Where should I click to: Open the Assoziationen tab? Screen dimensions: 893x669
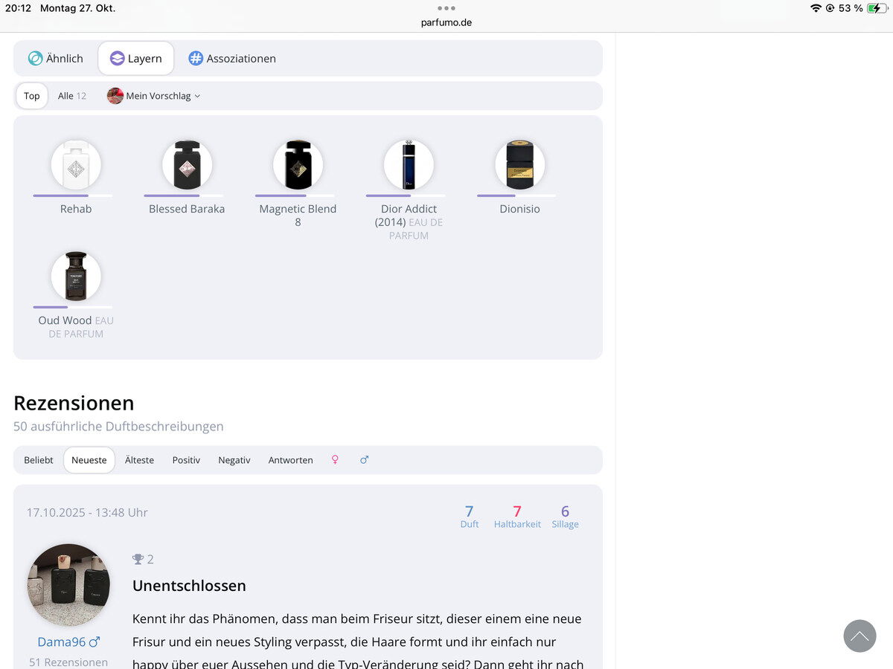[x=231, y=59]
